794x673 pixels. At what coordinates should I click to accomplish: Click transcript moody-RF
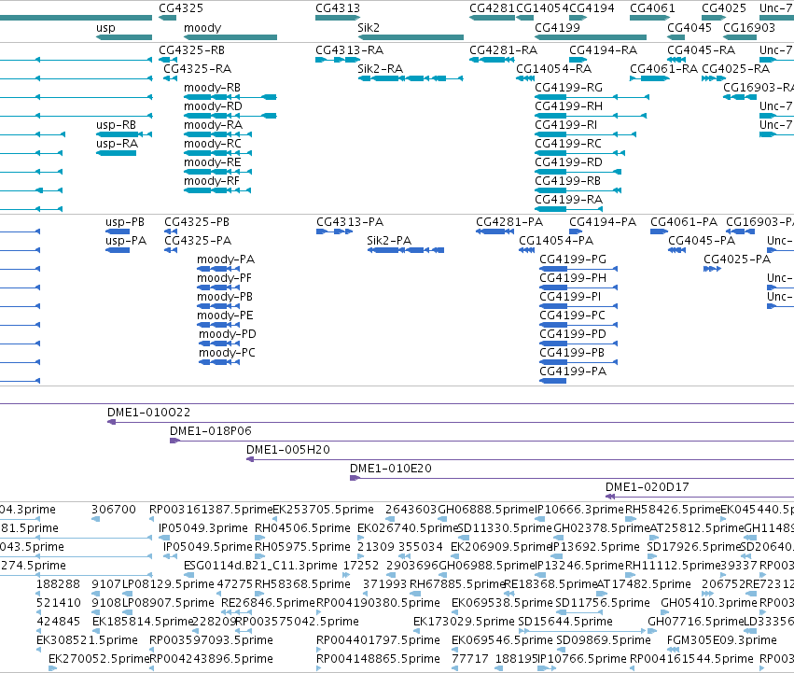212,181
